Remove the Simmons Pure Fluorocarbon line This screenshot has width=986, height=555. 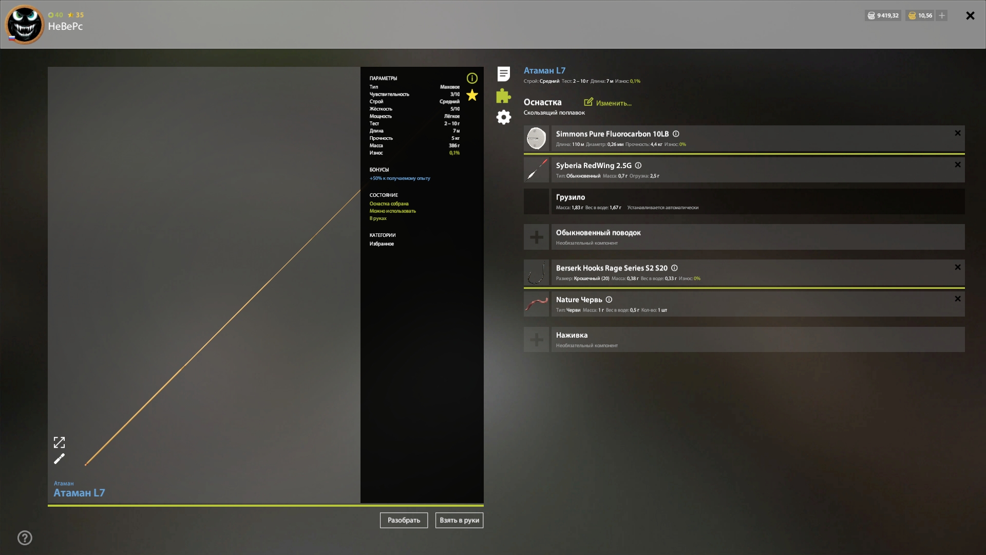coord(957,133)
